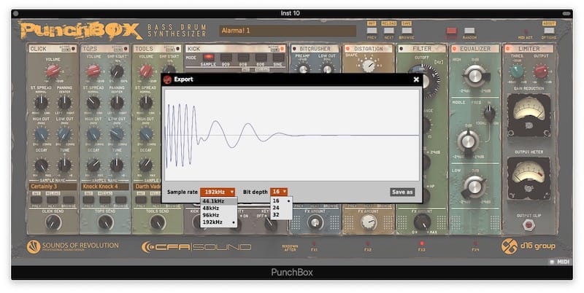Click the CLICK ST. SPREAD knob
Image resolution: width=584 pixels, height=293 pixels.
point(41,102)
